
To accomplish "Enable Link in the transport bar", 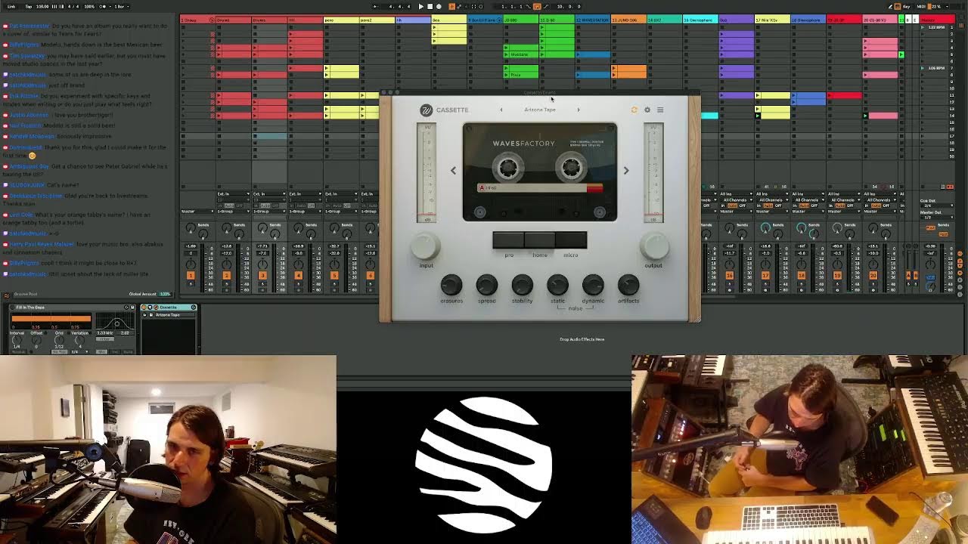I will point(10,5).
